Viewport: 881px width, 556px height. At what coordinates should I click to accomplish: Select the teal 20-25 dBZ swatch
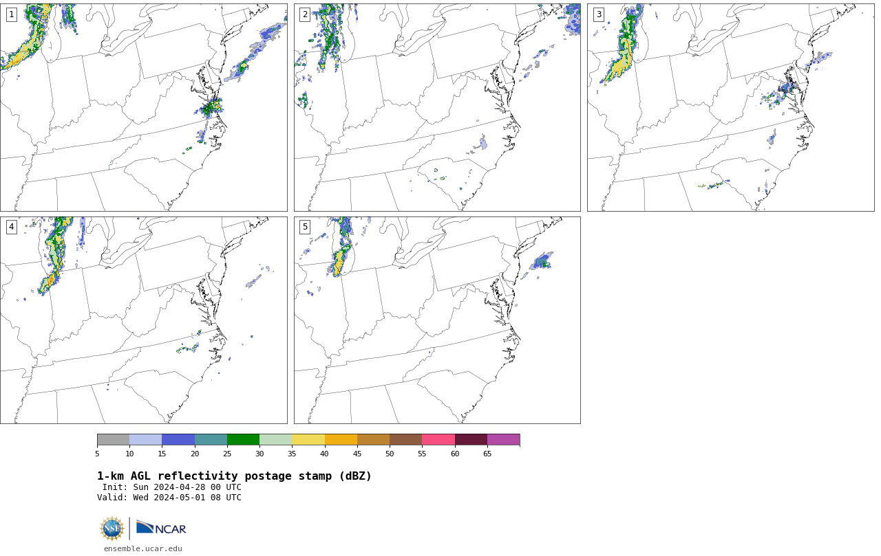coord(211,440)
